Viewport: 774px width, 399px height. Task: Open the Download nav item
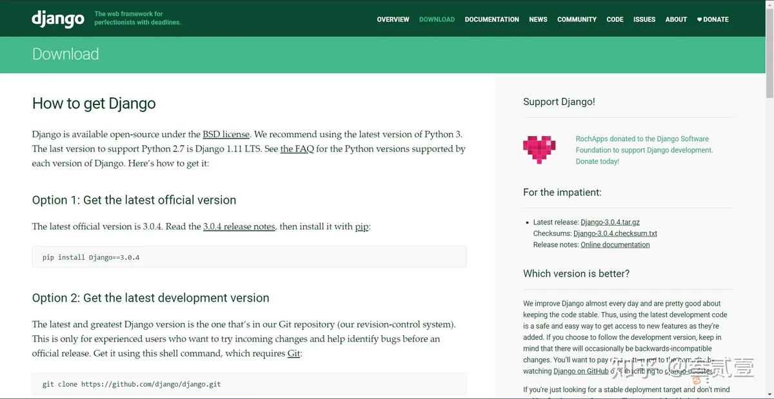[437, 19]
